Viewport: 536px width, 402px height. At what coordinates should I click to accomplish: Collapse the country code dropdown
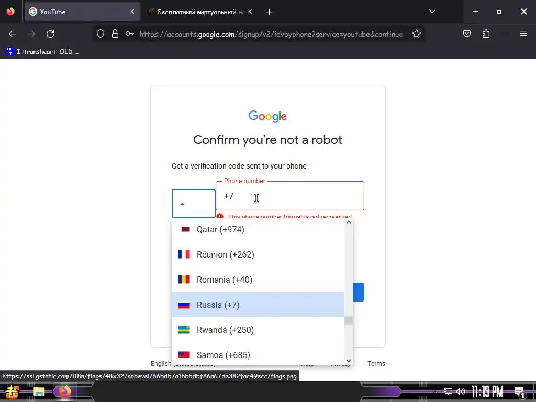(x=194, y=204)
